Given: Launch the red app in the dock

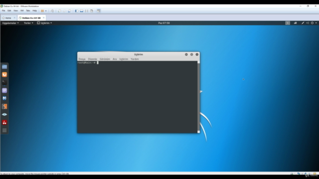Looking at the screenshot, I should 4,122.
